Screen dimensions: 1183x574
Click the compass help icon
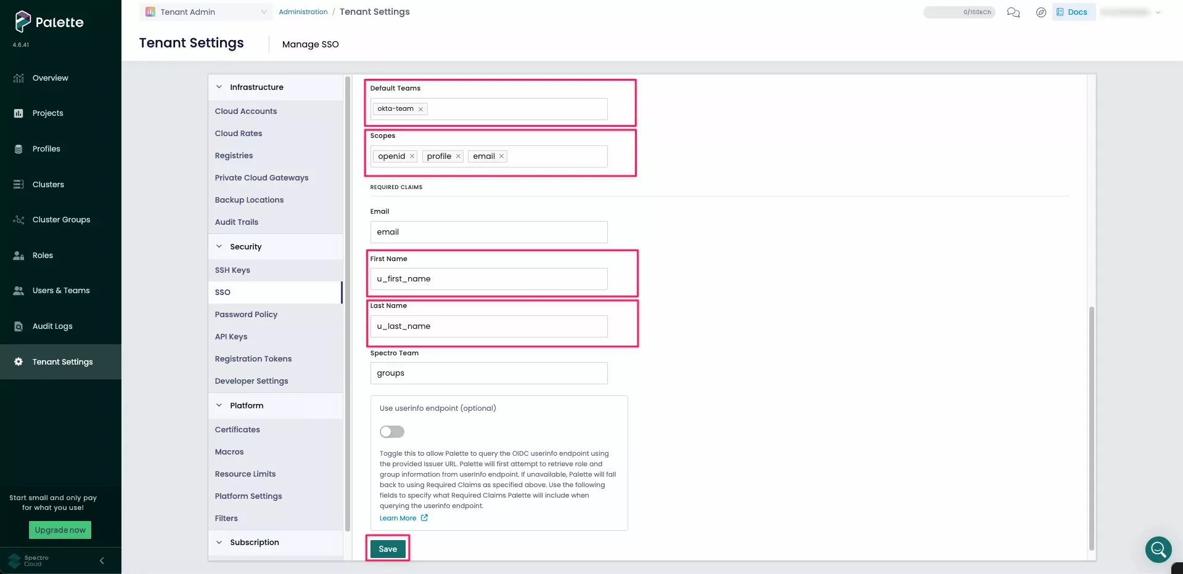pyautogui.click(x=1041, y=12)
